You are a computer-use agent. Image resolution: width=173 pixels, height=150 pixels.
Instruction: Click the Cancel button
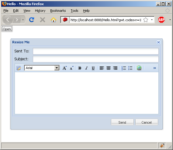[x=147, y=122]
